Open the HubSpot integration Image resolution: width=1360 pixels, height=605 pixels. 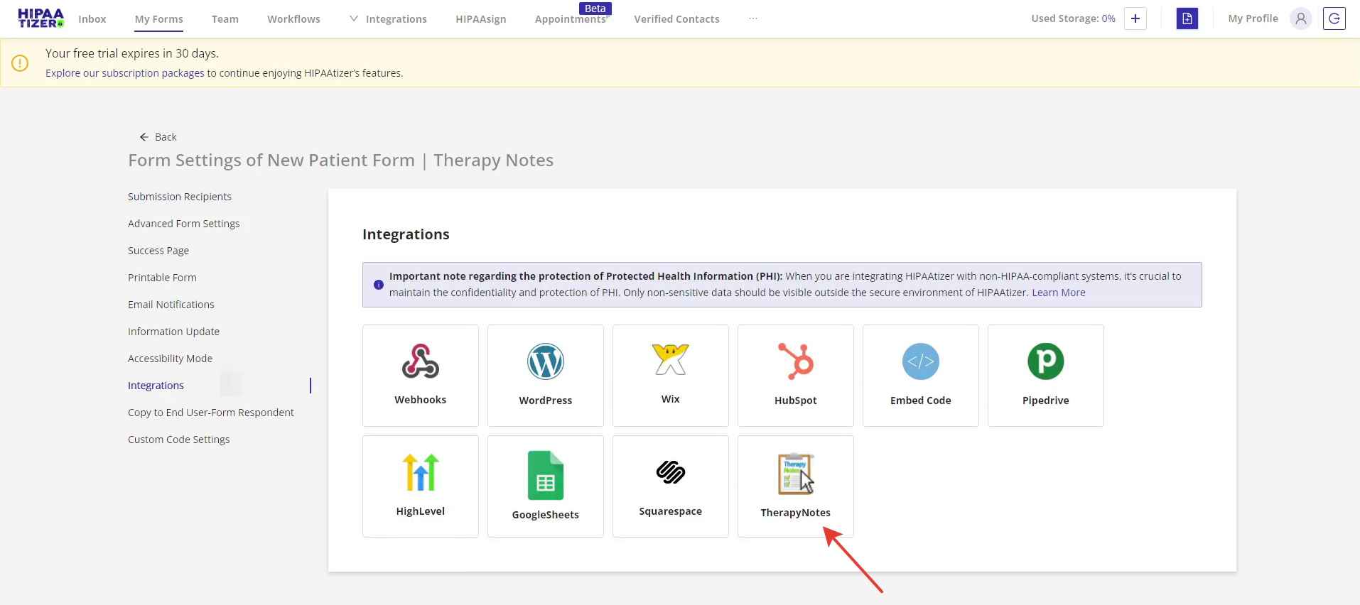(796, 376)
